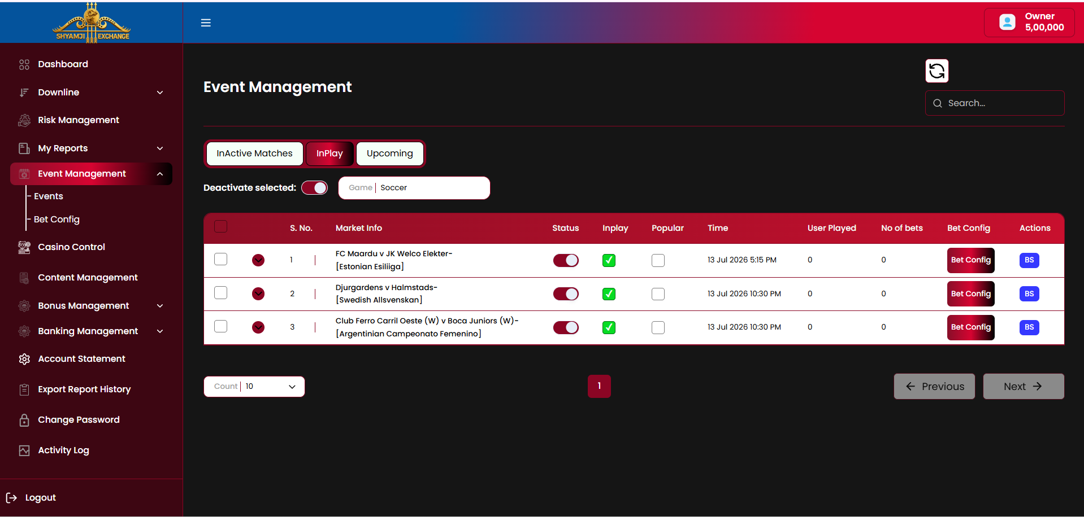The width and height of the screenshot is (1084, 517).
Task: Toggle Deactivate selected switch
Action: (314, 188)
